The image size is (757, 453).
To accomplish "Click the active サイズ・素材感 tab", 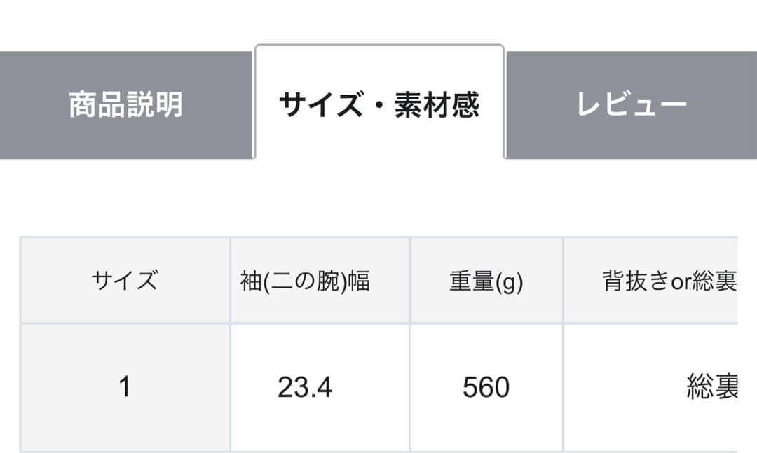I will coord(379,102).
